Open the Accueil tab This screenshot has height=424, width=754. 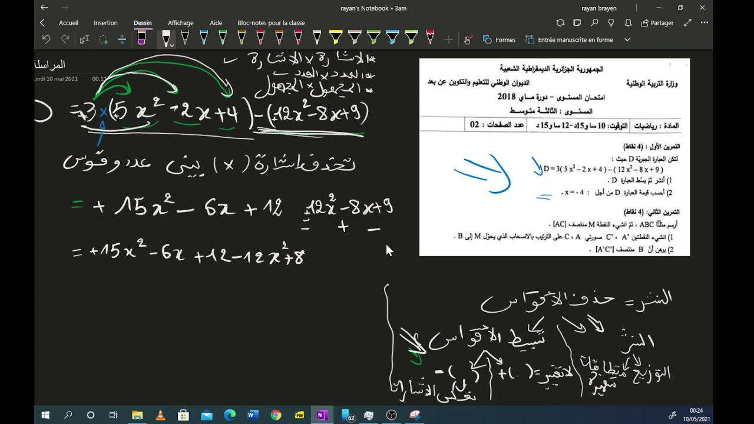(x=68, y=23)
